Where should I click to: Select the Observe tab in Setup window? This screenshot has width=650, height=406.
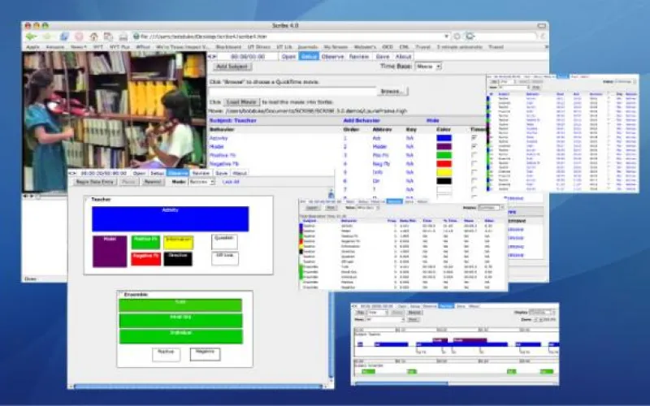[x=333, y=56]
